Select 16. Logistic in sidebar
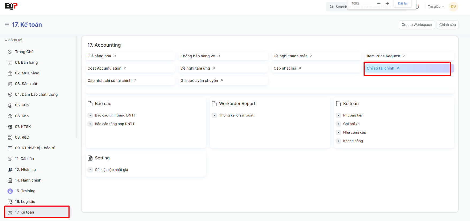 (x=25, y=202)
